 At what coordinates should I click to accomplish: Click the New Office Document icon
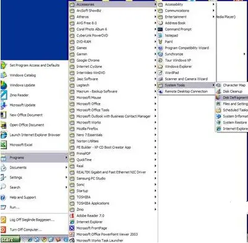coord(4,115)
